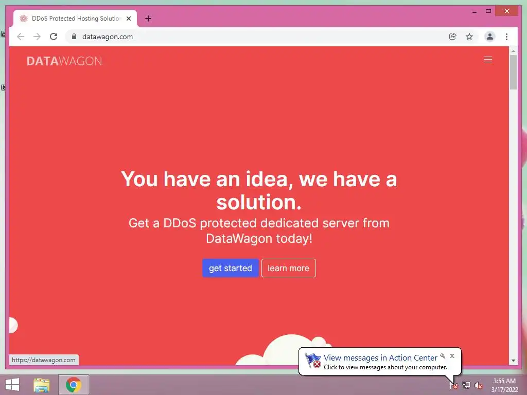This screenshot has width=527, height=395.
Task: Maximize the Chrome window
Action: [488, 11]
